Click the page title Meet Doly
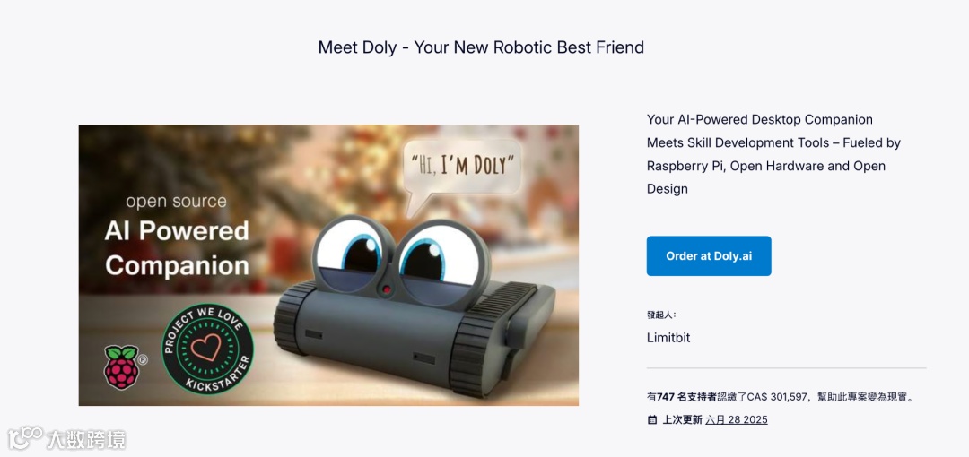 point(481,47)
